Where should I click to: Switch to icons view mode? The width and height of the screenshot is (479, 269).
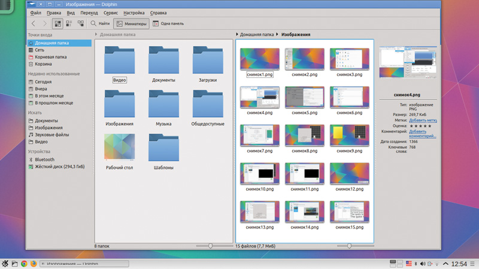(x=57, y=23)
